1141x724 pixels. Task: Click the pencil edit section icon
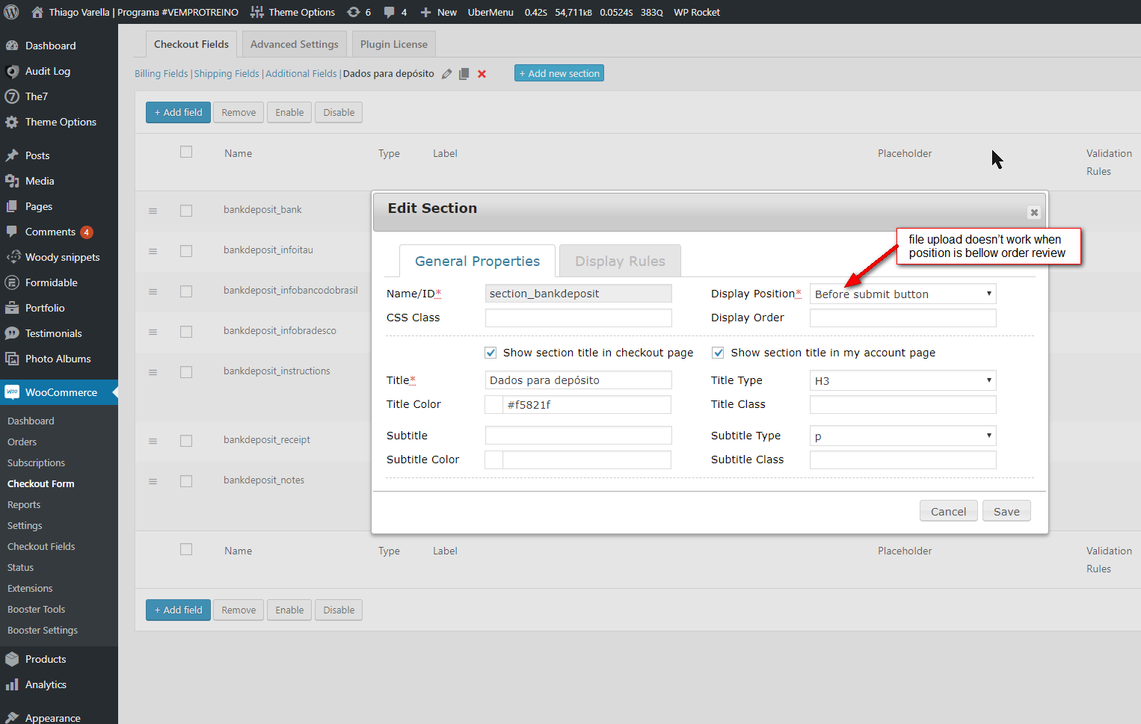pyautogui.click(x=446, y=74)
